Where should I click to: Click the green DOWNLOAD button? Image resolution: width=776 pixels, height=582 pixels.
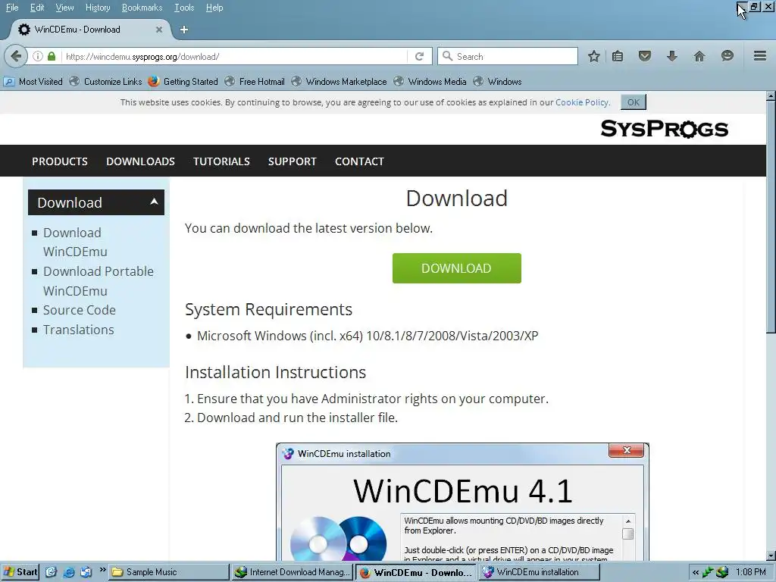pos(456,268)
